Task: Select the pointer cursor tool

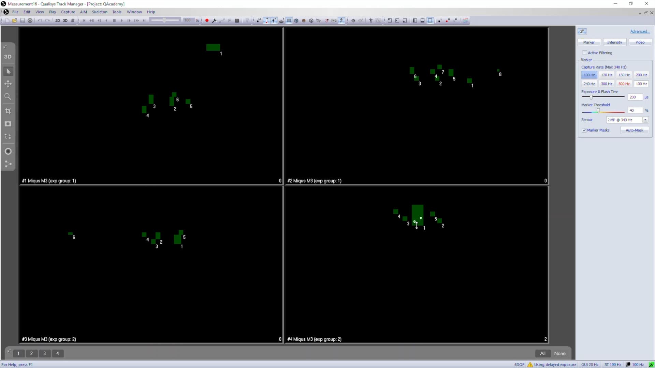Action: coord(8,72)
